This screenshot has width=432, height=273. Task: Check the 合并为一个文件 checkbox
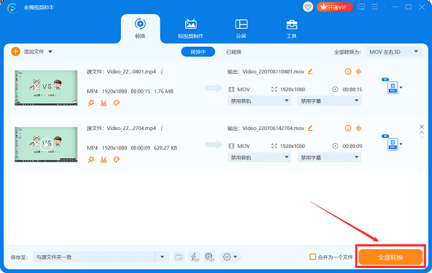click(x=312, y=256)
